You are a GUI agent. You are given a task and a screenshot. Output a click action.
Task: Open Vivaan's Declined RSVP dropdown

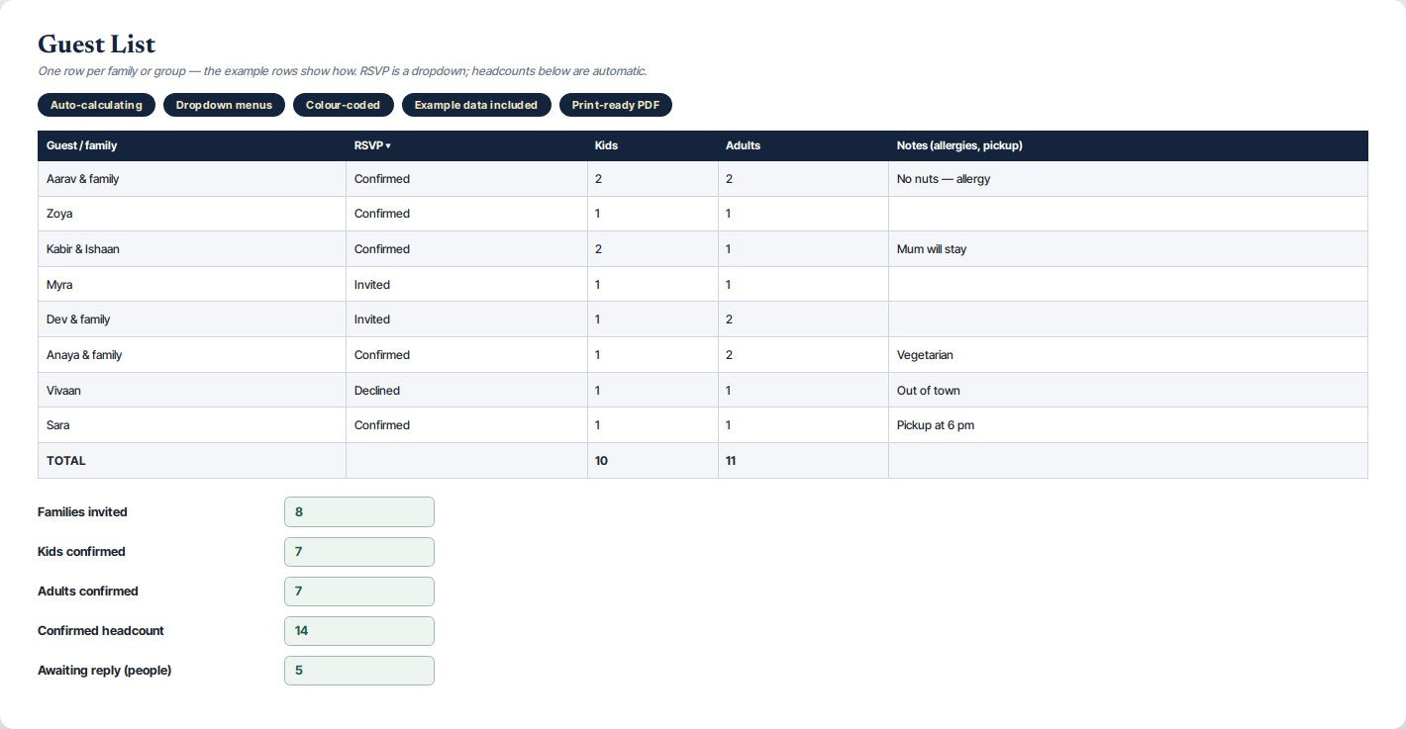466,391
